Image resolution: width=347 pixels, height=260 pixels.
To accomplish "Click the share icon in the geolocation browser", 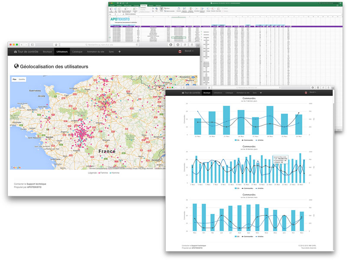I will (x=192, y=45).
